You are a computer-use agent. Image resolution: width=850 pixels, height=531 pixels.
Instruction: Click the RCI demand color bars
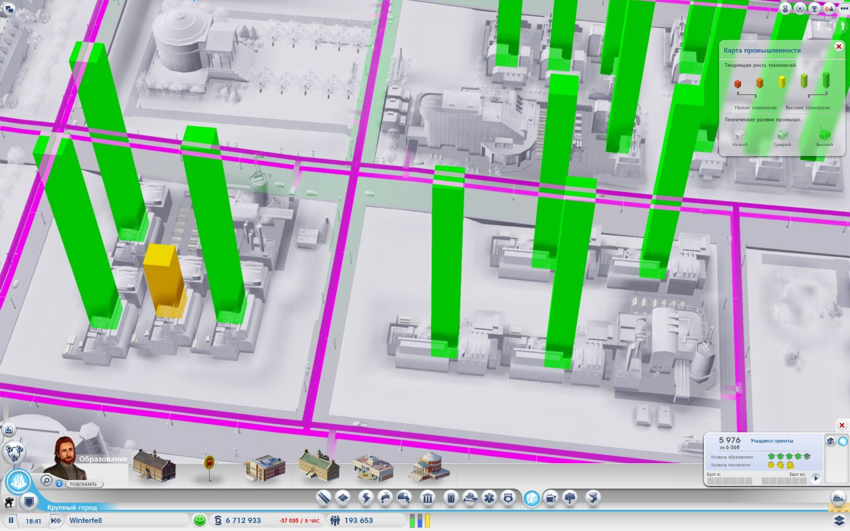click(x=420, y=521)
